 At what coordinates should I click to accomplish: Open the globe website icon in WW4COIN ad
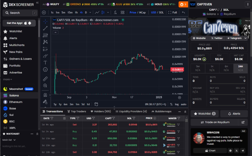pos(230,151)
